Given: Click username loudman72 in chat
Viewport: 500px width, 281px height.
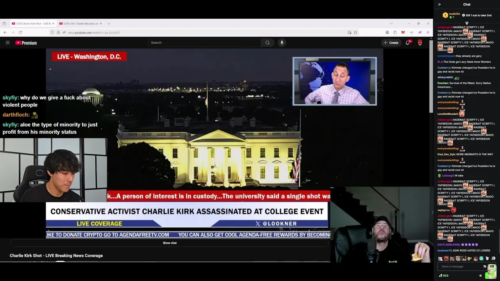Looking at the screenshot, I should click(x=444, y=251).
